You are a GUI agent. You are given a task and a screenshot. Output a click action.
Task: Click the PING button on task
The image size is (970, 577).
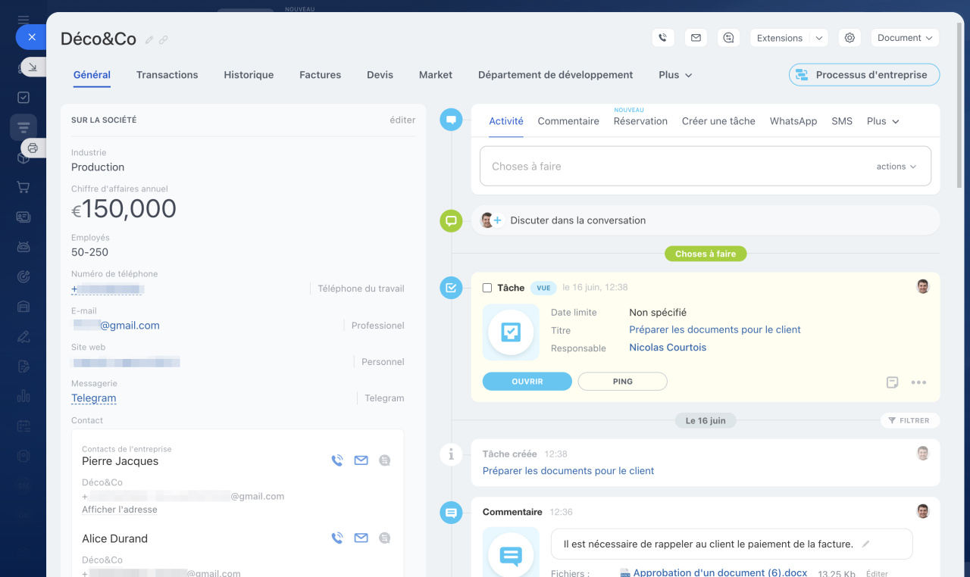point(623,382)
